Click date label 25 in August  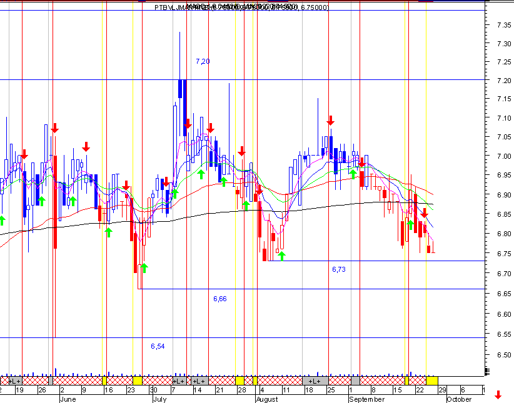pyautogui.click(x=331, y=390)
